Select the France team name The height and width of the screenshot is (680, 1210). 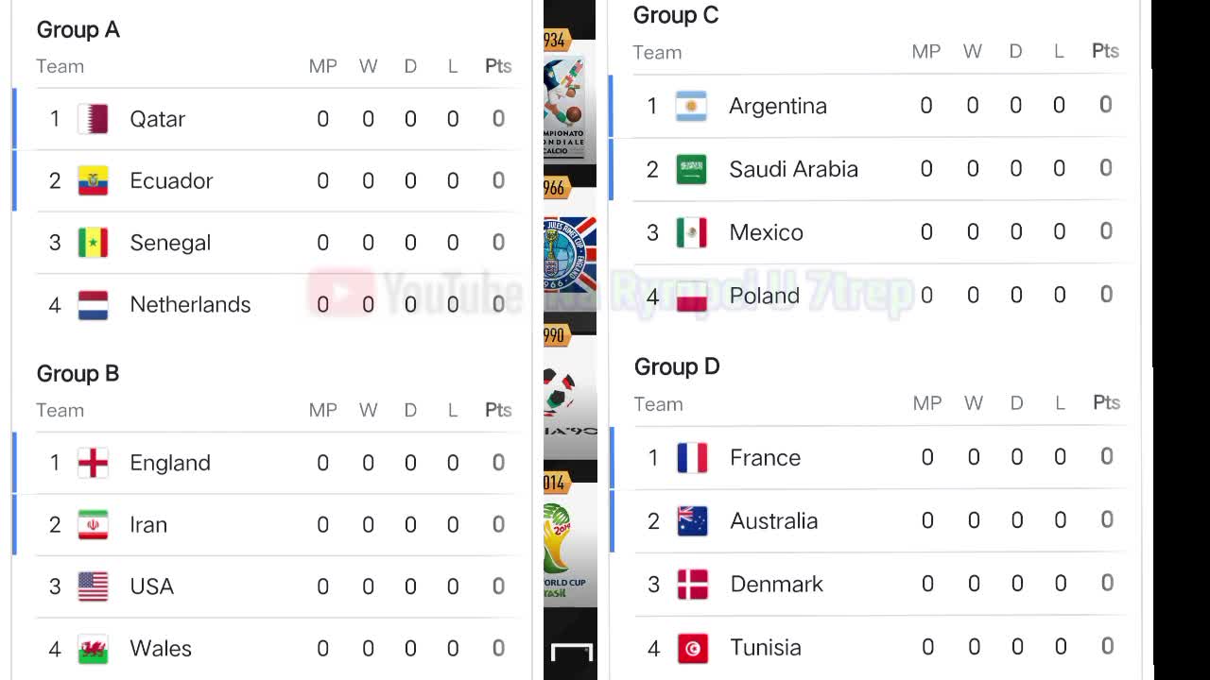tap(765, 458)
